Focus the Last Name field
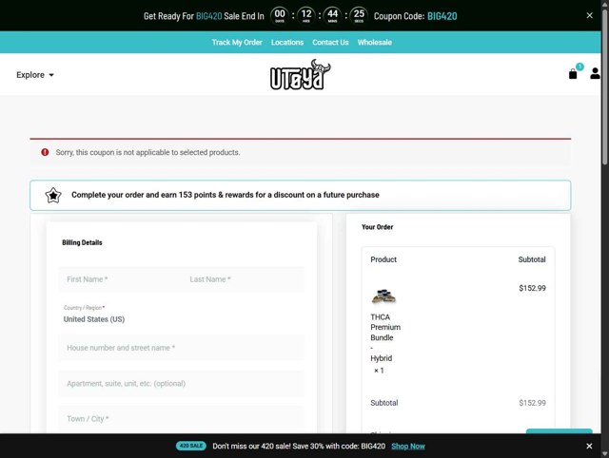The width and height of the screenshot is (609, 458). (244, 279)
